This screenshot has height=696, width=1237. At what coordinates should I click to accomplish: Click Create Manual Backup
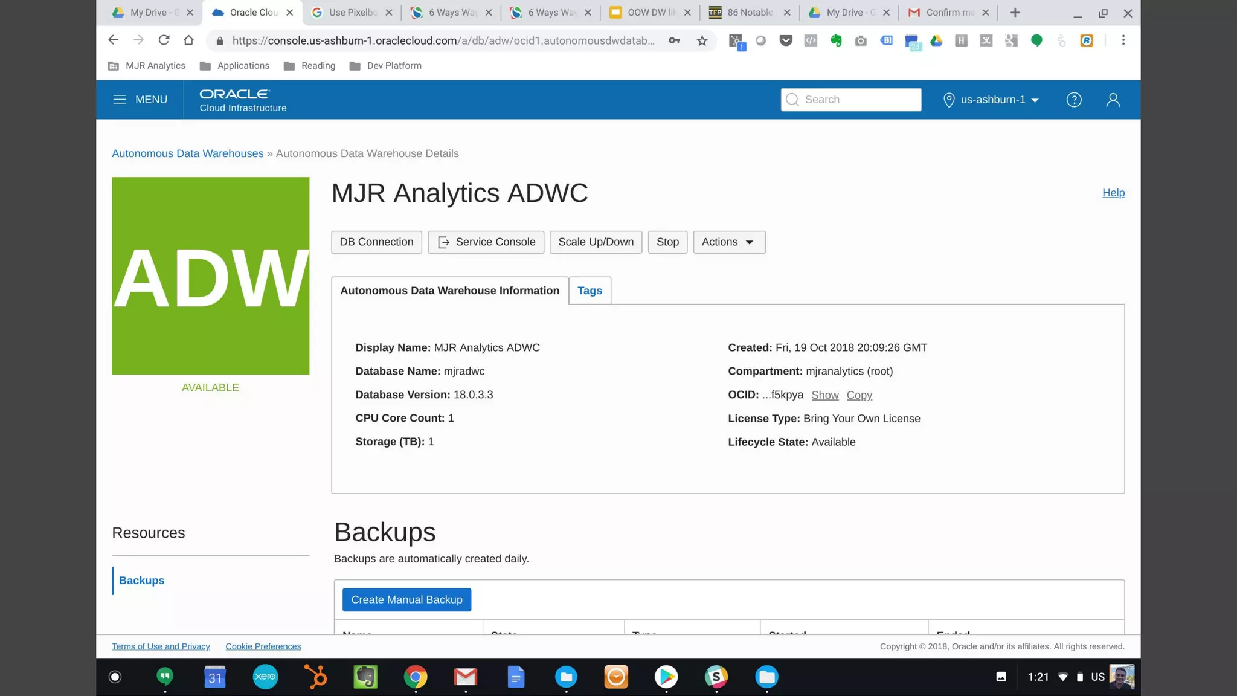[x=406, y=600]
